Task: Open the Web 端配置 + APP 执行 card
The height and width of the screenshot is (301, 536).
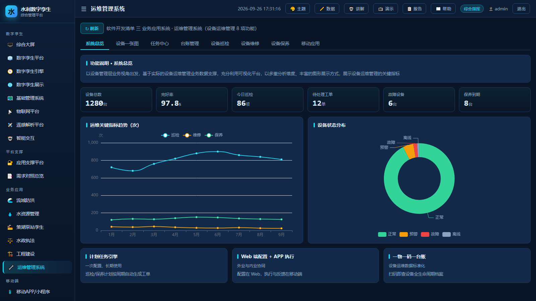Action: click(306, 266)
